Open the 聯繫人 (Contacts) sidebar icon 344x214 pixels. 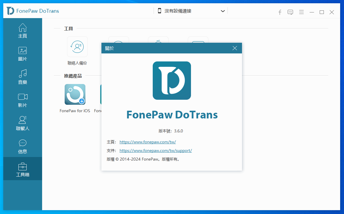click(x=23, y=123)
